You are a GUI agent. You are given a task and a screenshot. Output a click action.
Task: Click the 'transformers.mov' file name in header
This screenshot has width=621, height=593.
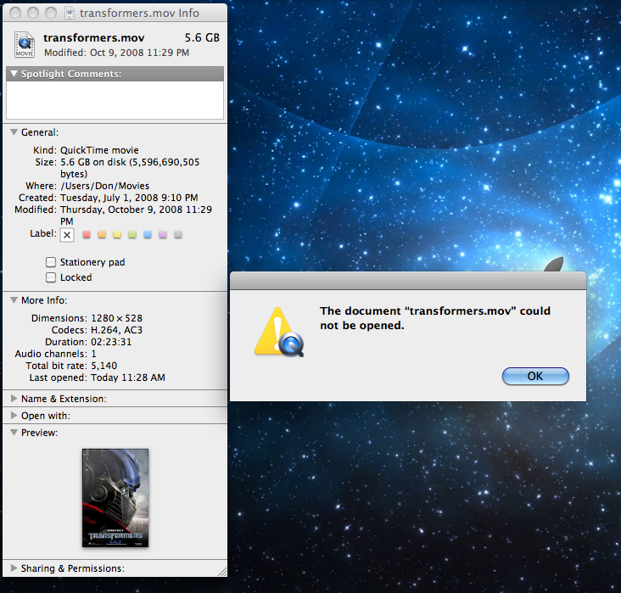coord(94,37)
